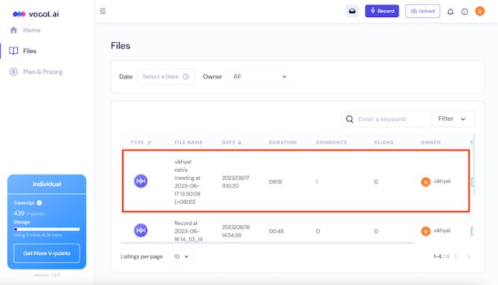Screen dimensions: 498x285
Task: Click the table horizontal scrollbar
Action: click(268, 243)
